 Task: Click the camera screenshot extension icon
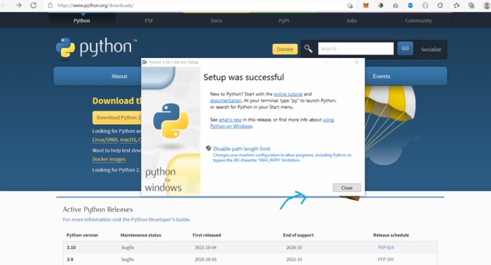coord(396,6)
